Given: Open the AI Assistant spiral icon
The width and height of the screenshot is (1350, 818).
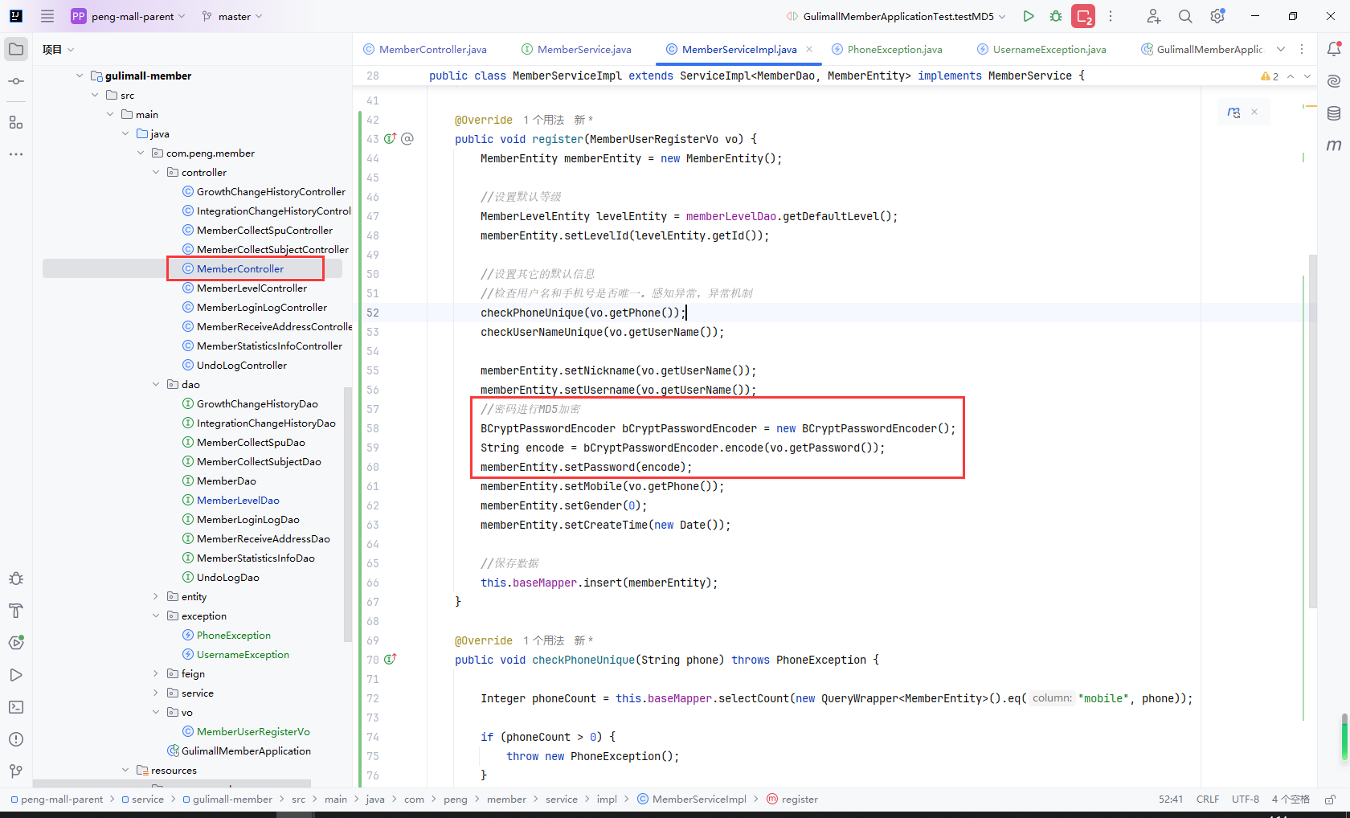Looking at the screenshot, I should coord(1334,81).
